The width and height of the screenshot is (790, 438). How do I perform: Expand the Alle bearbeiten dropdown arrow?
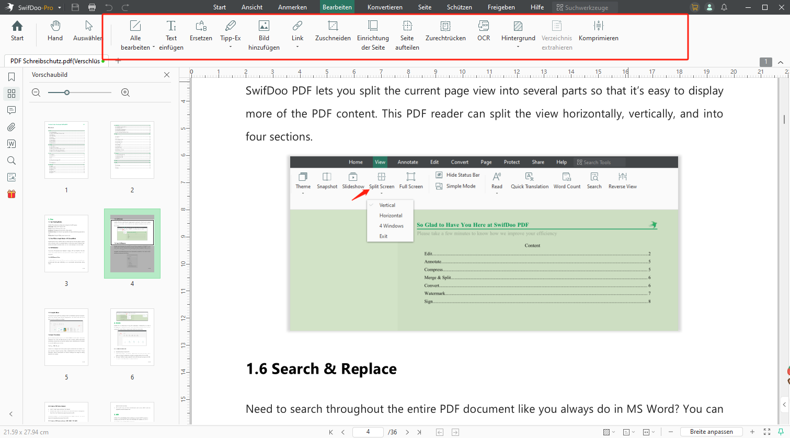pos(154,48)
